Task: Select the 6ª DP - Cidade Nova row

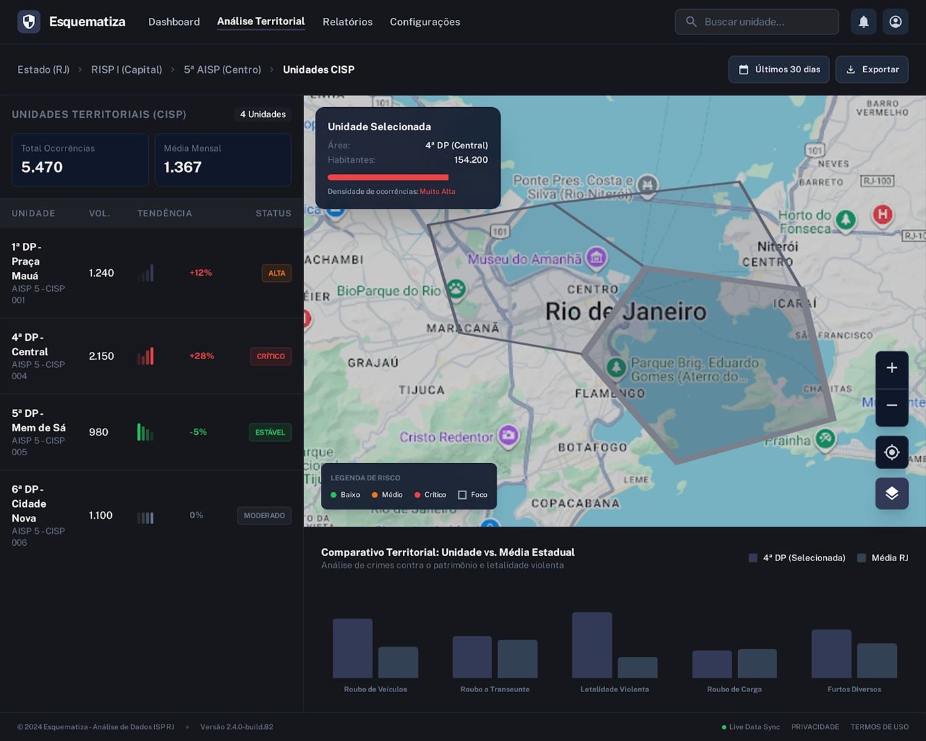Action: pyautogui.click(x=151, y=515)
